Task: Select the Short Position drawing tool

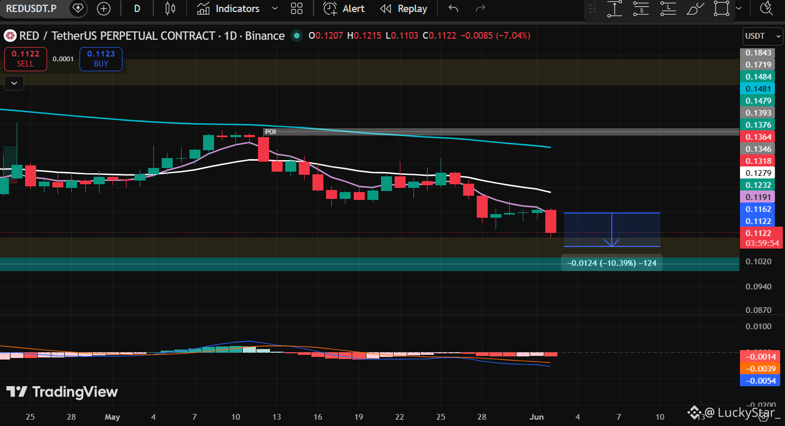Action: click(x=641, y=8)
